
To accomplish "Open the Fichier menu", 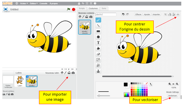I will (x=24, y=3).
